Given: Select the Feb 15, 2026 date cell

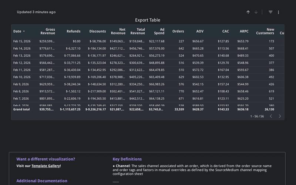Looking at the screenshot, I should click(x=21, y=41).
